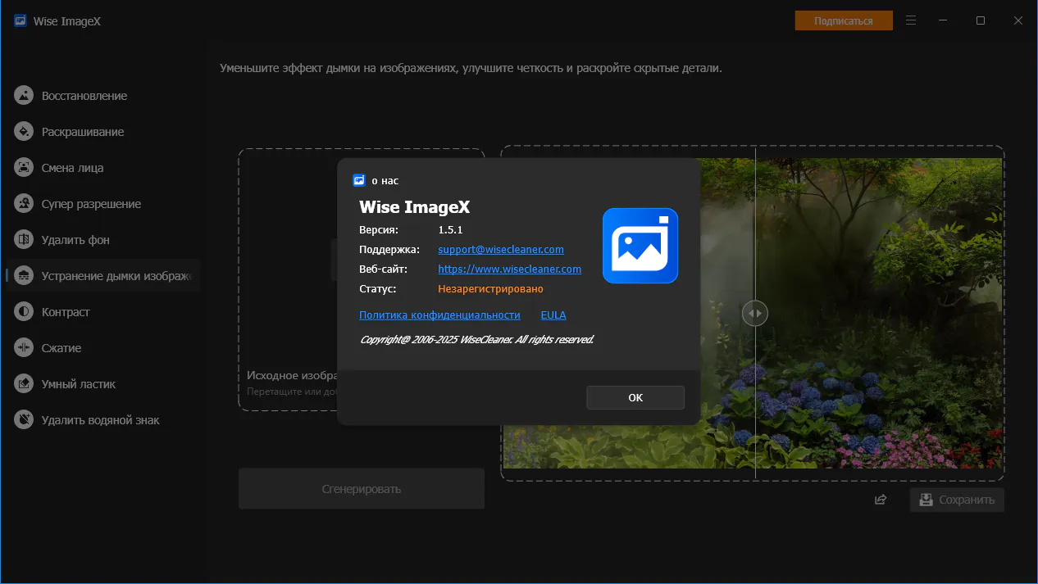Image resolution: width=1038 pixels, height=584 pixels.
Task: Click the Contrast half-circle icon (Контраст)
Action: point(24,312)
